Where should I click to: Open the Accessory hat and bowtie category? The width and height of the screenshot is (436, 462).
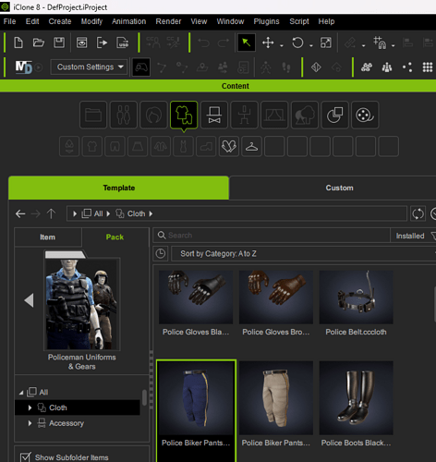(x=214, y=115)
